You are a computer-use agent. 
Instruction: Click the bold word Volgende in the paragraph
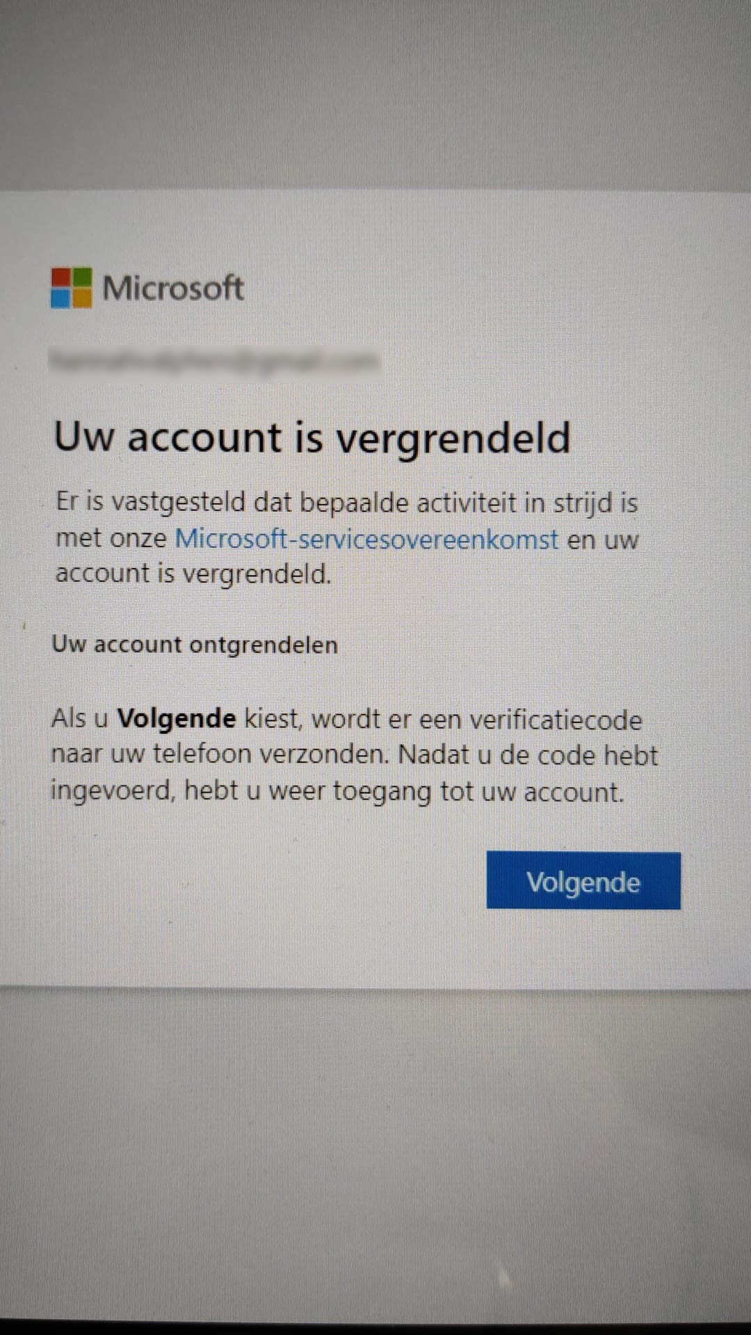176,718
